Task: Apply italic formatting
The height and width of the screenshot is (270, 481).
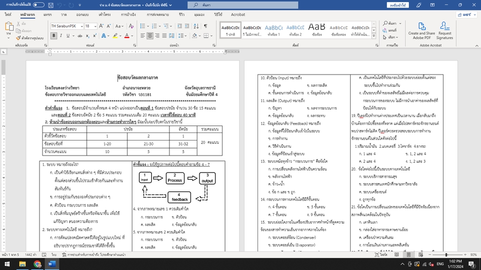Action: click(61, 36)
